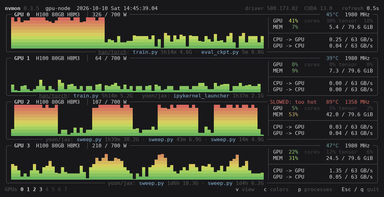Open sweep.py 43m 6.9G process

click(175, 139)
